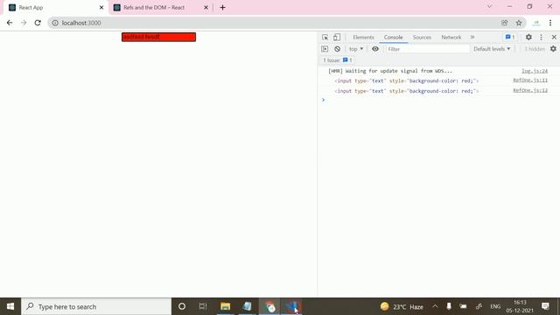Open a new browser tab
Screen dimensions: 560x315
222,8
